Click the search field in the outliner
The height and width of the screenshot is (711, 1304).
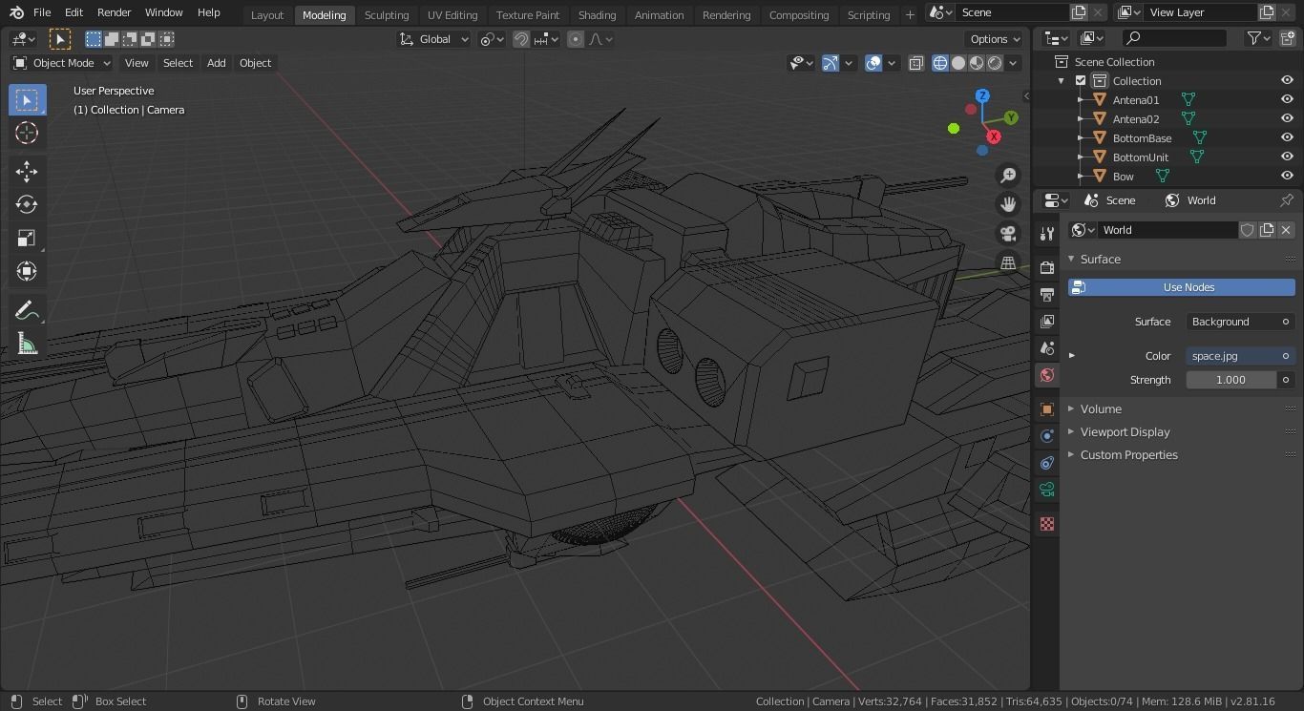1174,37
